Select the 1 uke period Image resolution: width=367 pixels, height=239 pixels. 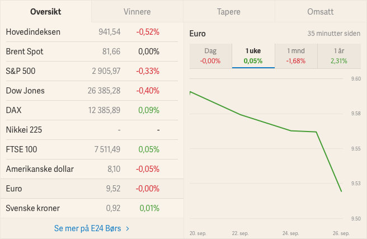[x=253, y=56]
